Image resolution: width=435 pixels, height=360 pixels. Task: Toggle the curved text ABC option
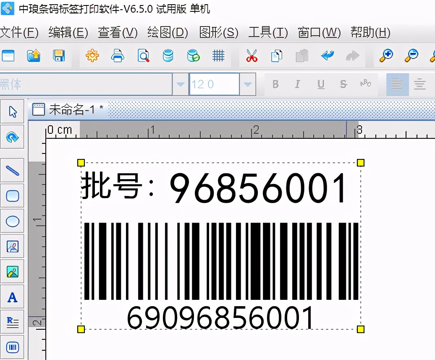pos(366,83)
